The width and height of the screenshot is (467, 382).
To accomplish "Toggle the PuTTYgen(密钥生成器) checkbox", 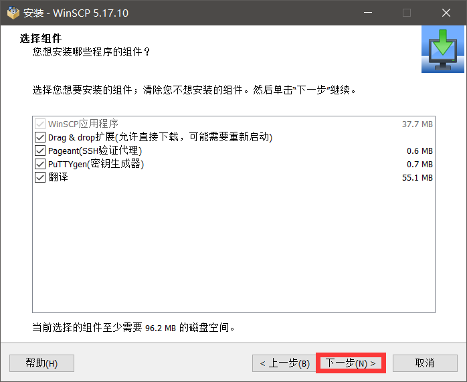I will point(40,164).
